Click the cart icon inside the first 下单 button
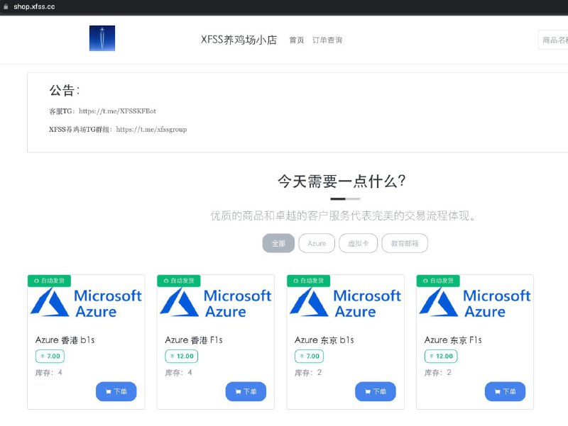The height and width of the screenshot is (426, 568). (108, 391)
